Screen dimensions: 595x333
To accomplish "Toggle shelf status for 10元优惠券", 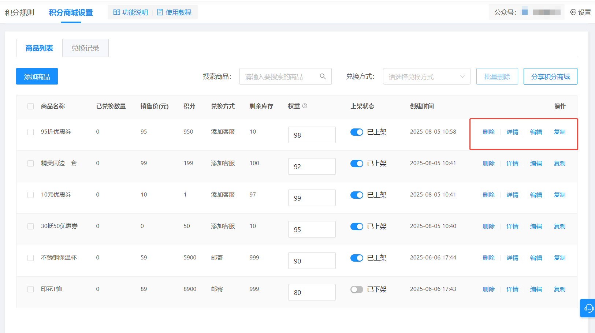I will [x=357, y=195].
